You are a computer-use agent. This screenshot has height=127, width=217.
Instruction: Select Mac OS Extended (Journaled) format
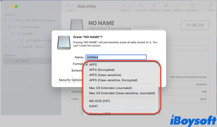[110, 88]
